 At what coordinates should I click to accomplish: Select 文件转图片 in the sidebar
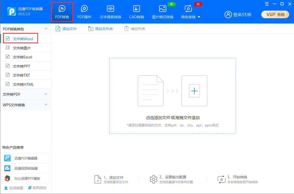point(26,48)
